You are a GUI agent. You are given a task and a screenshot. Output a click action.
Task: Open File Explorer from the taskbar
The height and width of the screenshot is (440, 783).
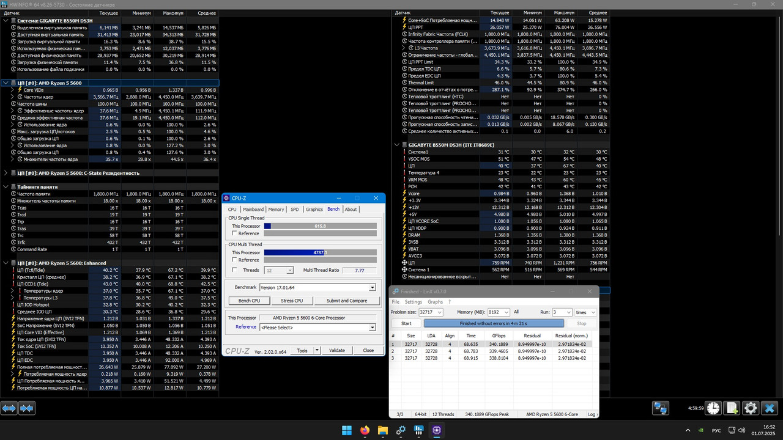[383, 430]
